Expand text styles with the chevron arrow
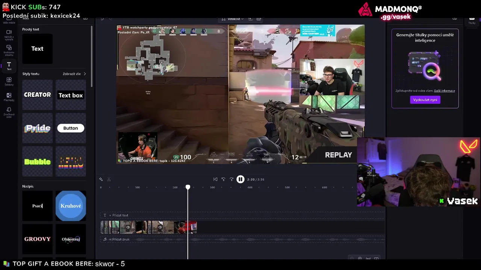The height and width of the screenshot is (270, 481). coord(85,74)
